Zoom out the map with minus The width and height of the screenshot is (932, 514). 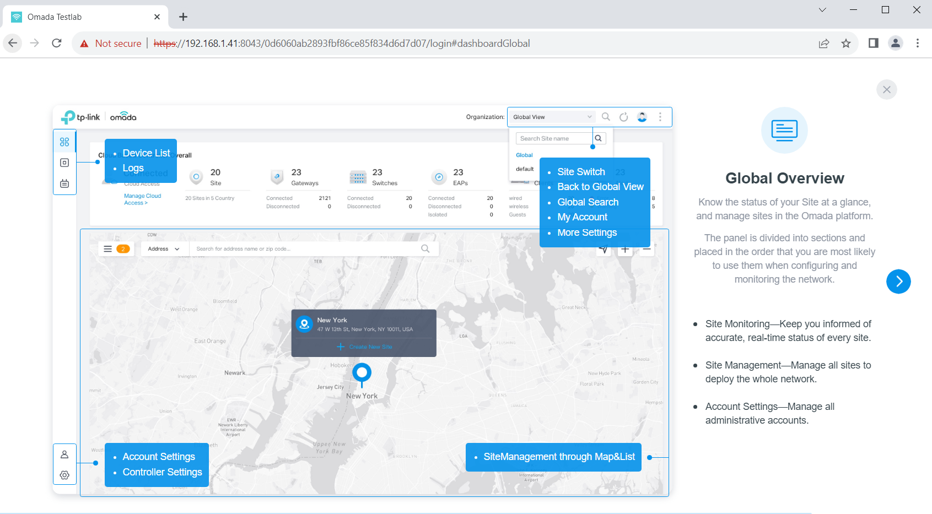click(647, 250)
